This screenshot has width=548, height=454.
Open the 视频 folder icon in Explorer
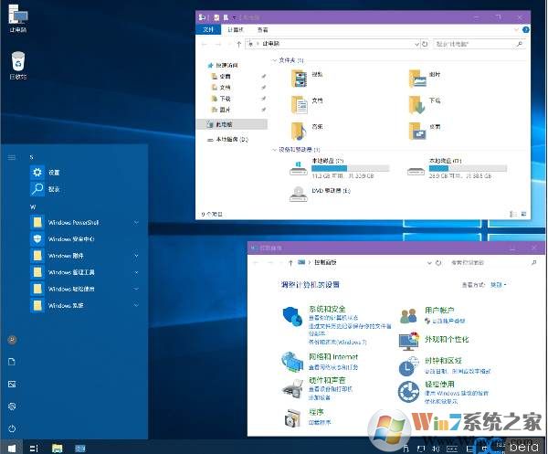click(299, 78)
